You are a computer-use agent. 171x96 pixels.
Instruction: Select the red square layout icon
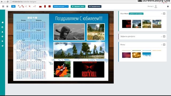[x=49, y=6]
